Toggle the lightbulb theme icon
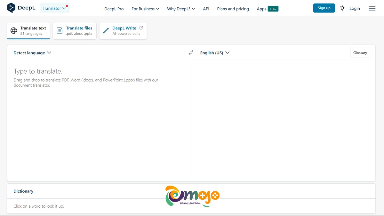Image resolution: width=384 pixels, height=216 pixels. click(342, 8)
